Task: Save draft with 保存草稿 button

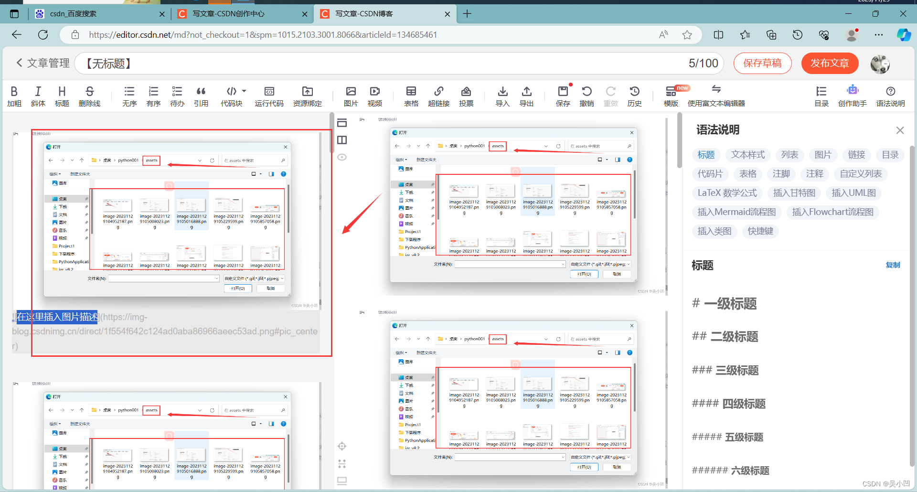Action: tap(762, 63)
